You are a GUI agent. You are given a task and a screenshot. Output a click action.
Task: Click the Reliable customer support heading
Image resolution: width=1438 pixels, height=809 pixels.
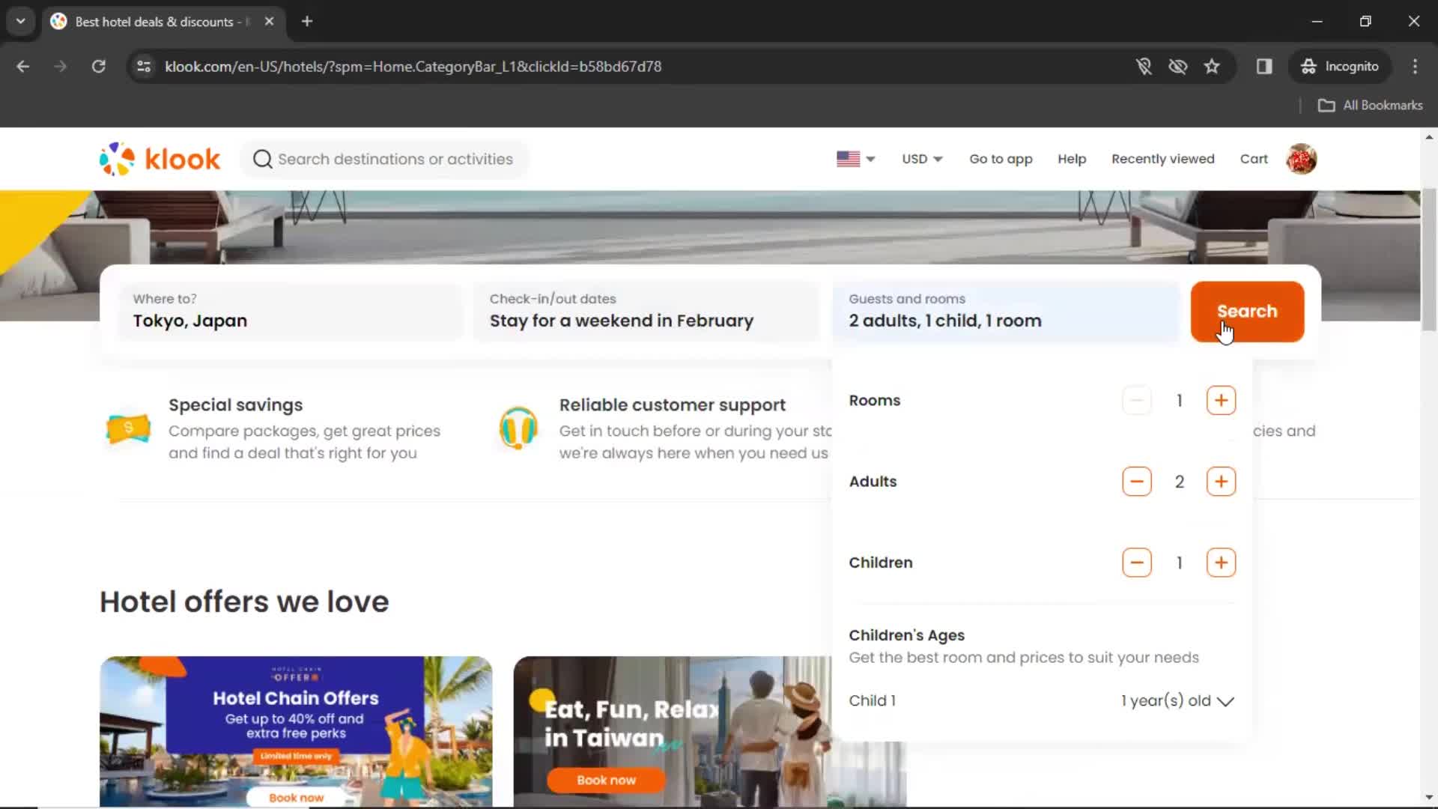click(x=672, y=404)
